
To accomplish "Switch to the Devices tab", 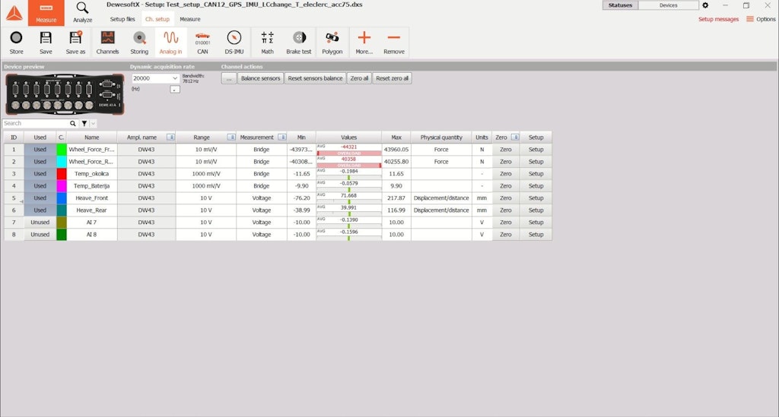I will pyautogui.click(x=668, y=5).
